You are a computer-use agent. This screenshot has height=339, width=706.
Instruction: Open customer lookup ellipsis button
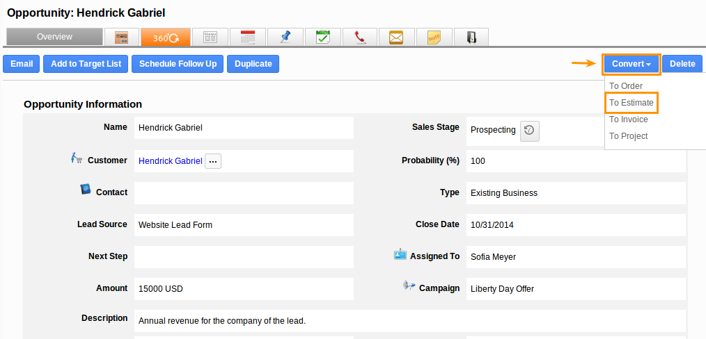pyautogui.click(x=213, y=161)
